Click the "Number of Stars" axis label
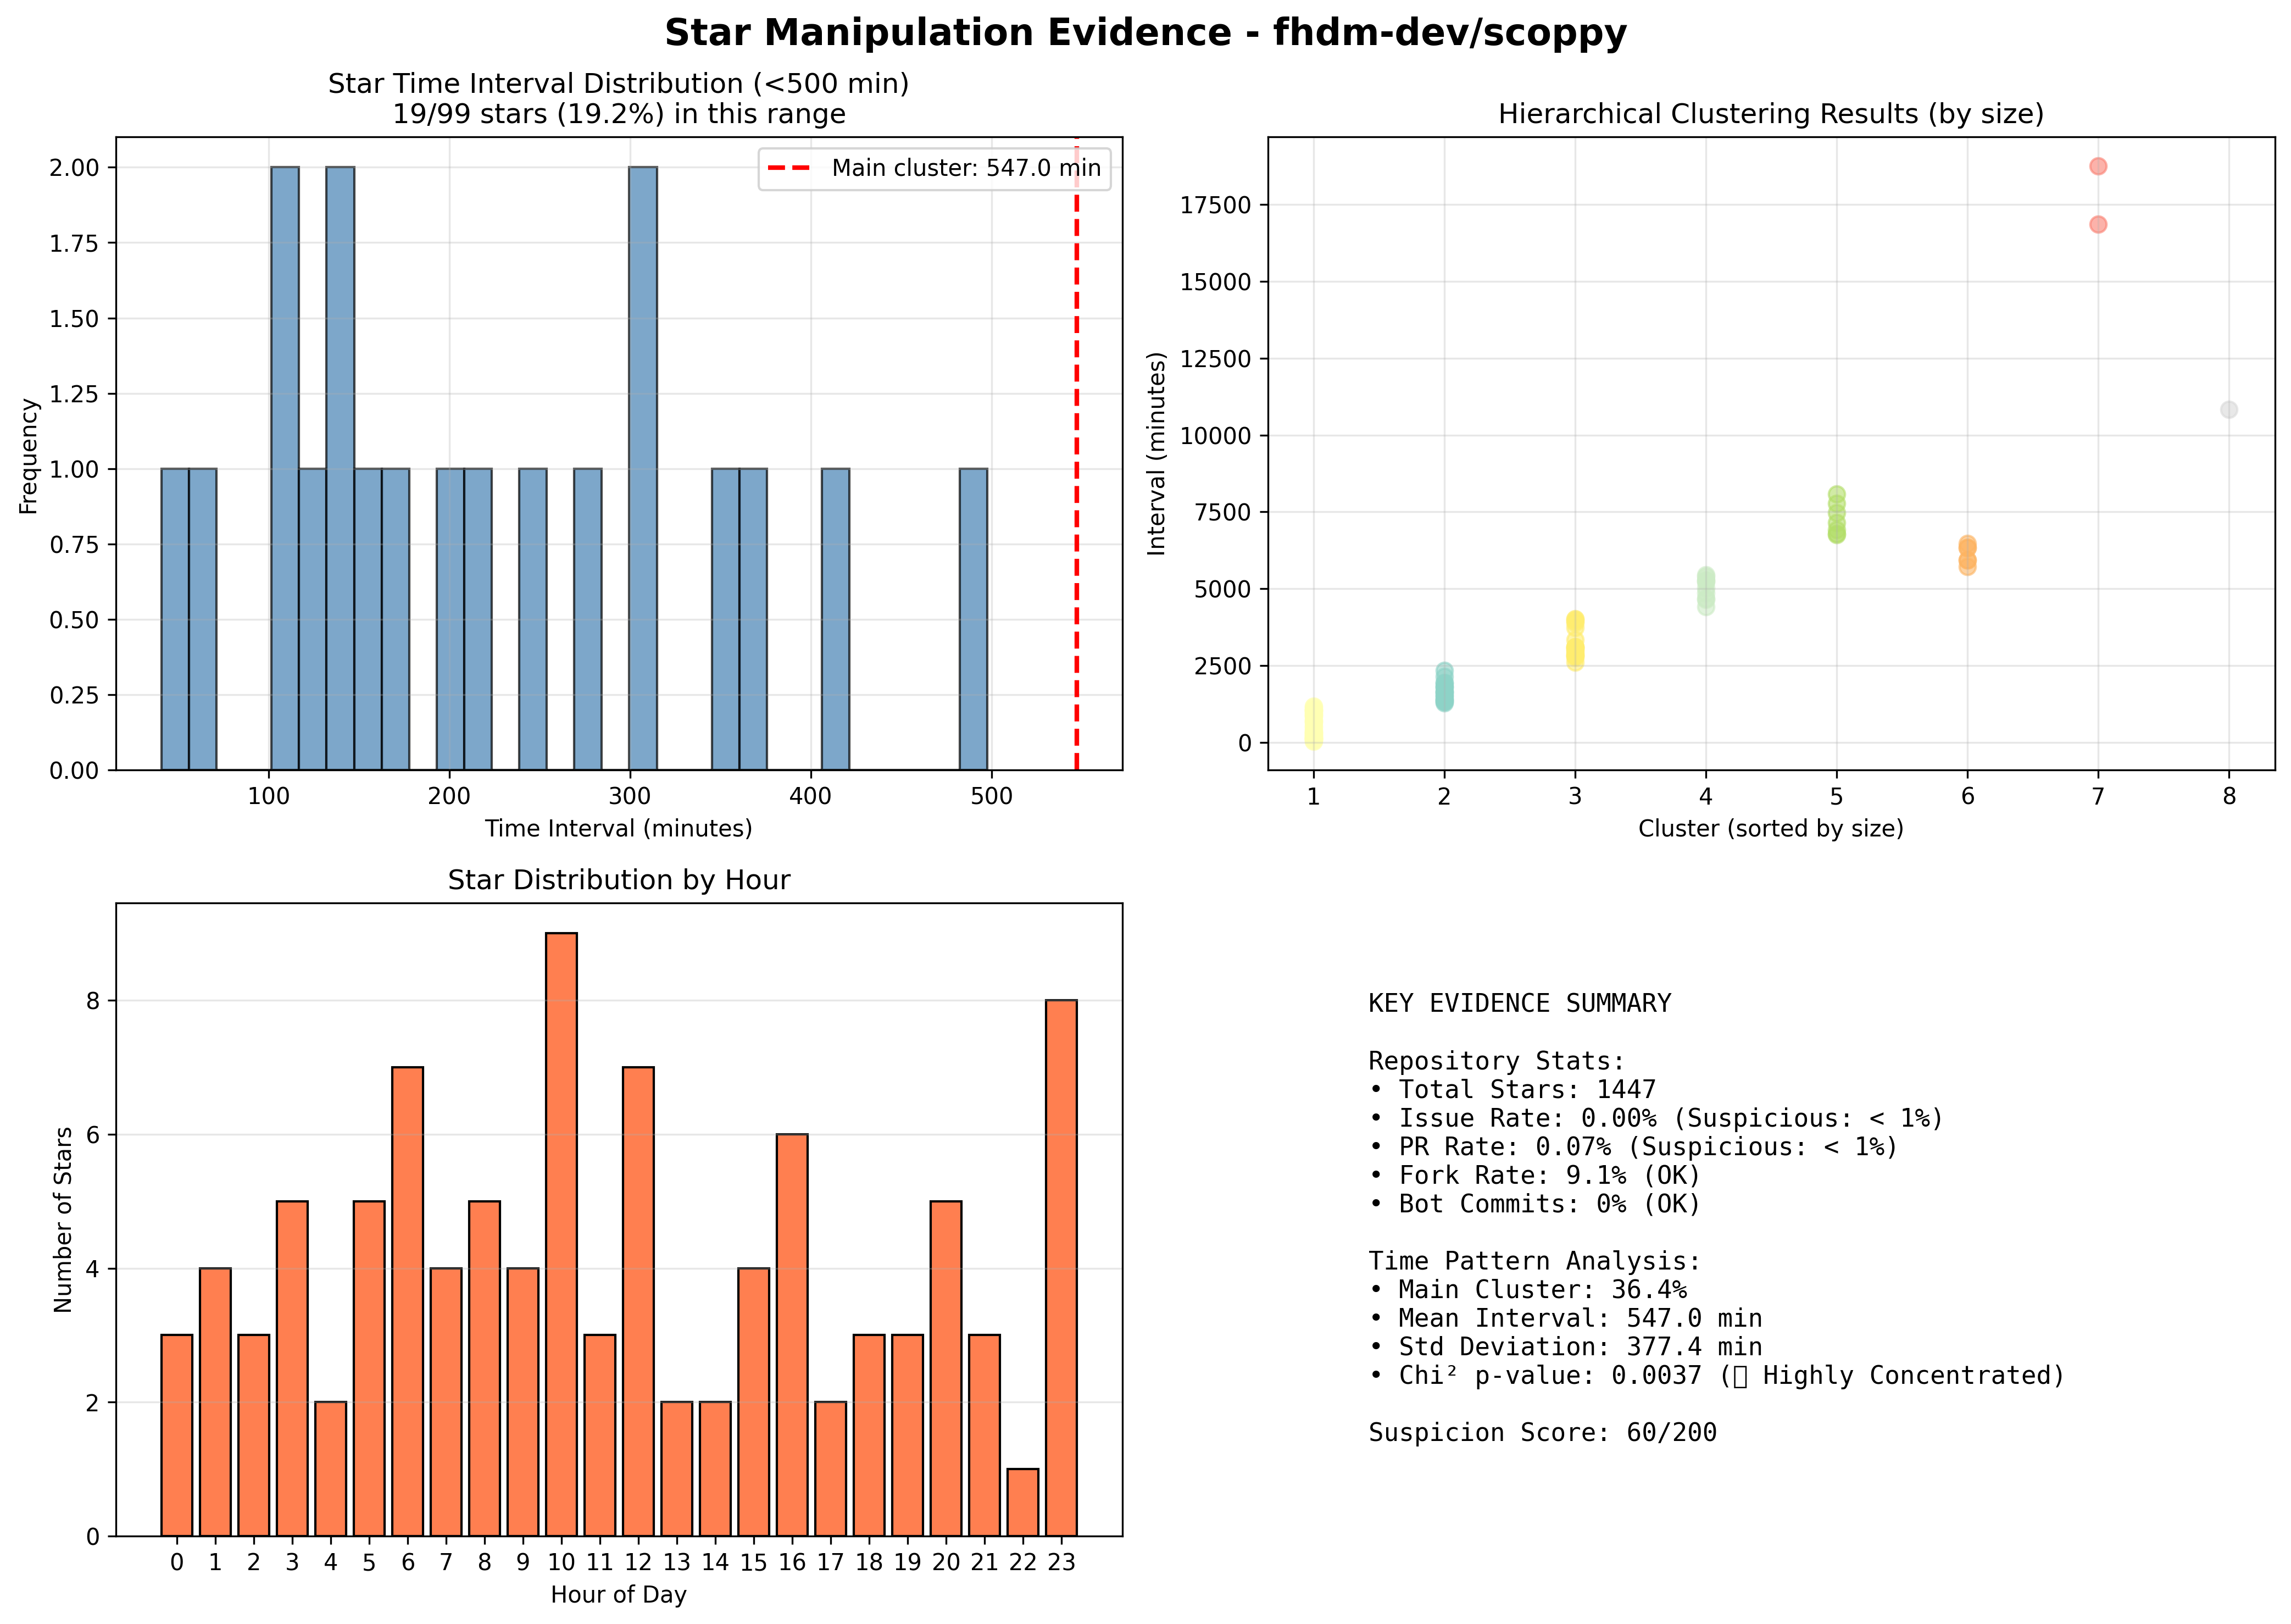The image size is (2291, 1624). [63, 1219]
